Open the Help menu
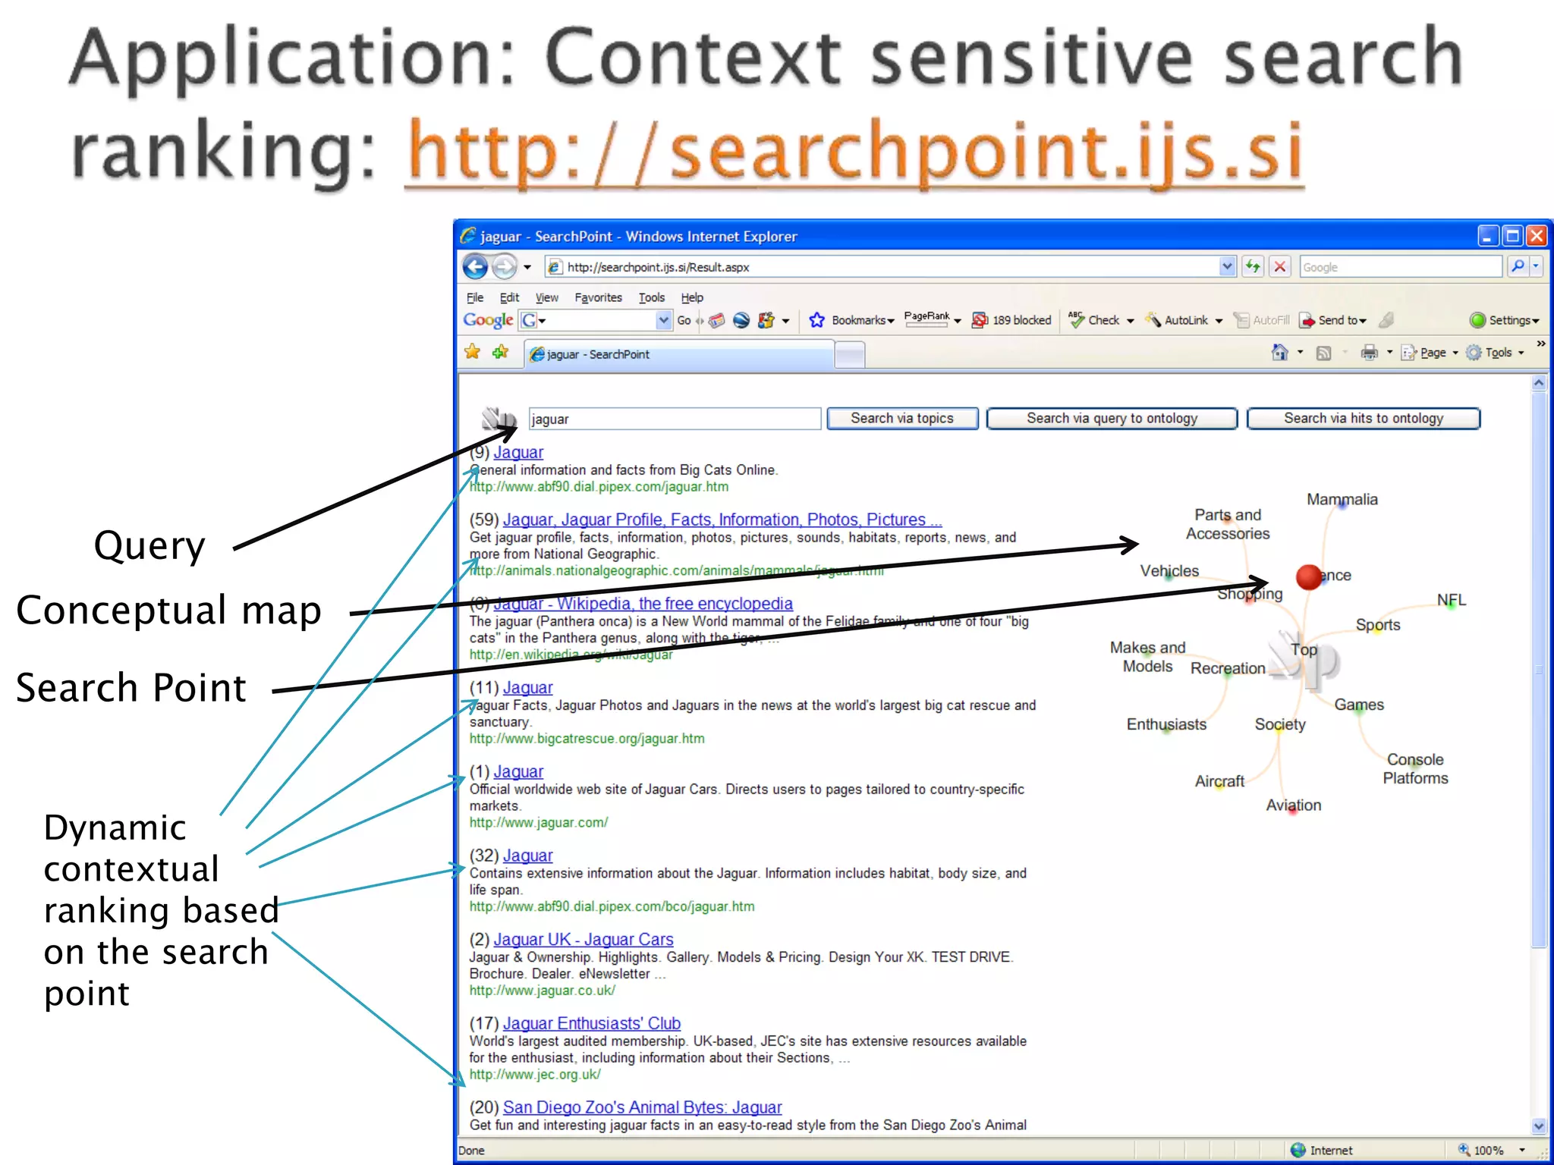The width and height of the screenshot is (1554, 1165). coord(692,297)
